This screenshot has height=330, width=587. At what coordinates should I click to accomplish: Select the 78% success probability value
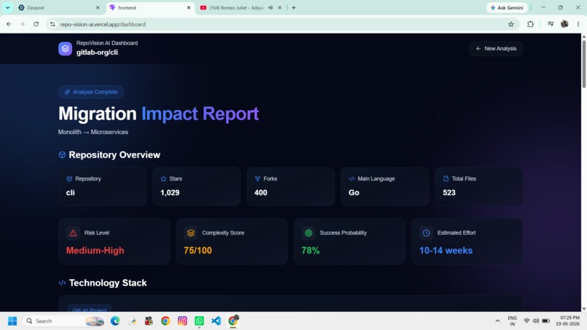click(310, 250)
